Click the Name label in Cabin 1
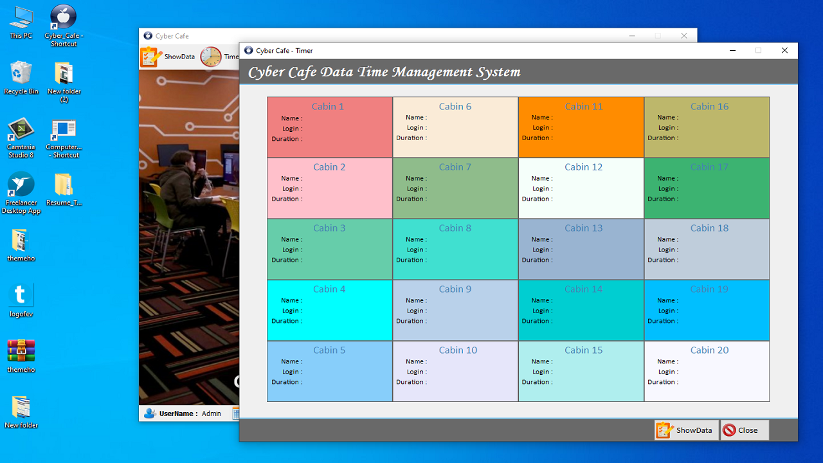This screenshot has width=823, height=463. (x=291, y=118)
